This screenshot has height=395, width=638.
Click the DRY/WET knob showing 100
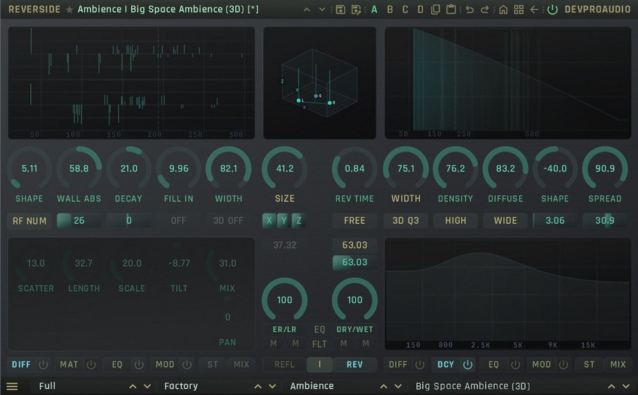click(354, 300)
